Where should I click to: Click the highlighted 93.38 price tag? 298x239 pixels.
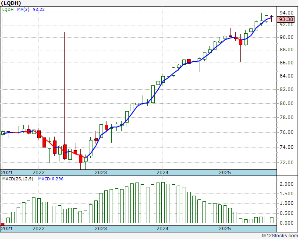click(286, 19)
